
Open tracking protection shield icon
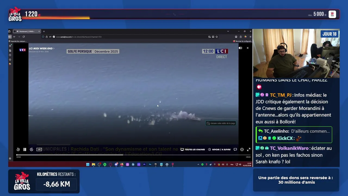coord(43,37)
